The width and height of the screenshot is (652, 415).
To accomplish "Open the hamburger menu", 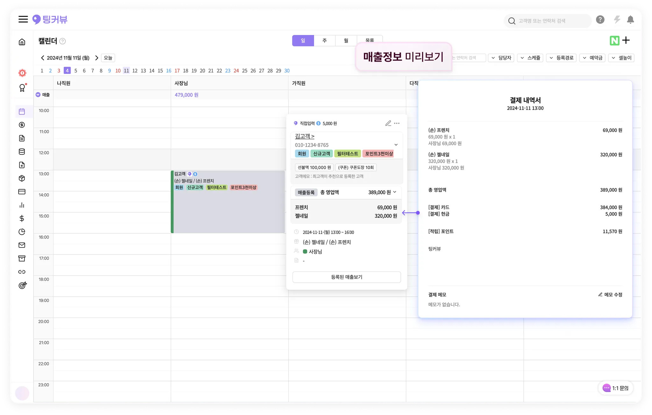I will click(x=23, y=19).
